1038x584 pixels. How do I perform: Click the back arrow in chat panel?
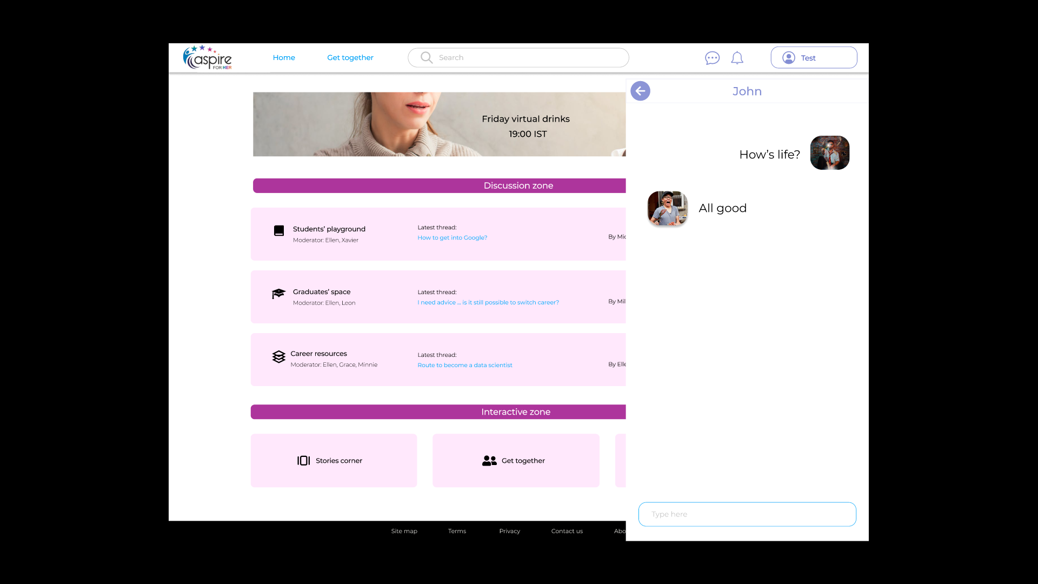click(x=640, y=91)
